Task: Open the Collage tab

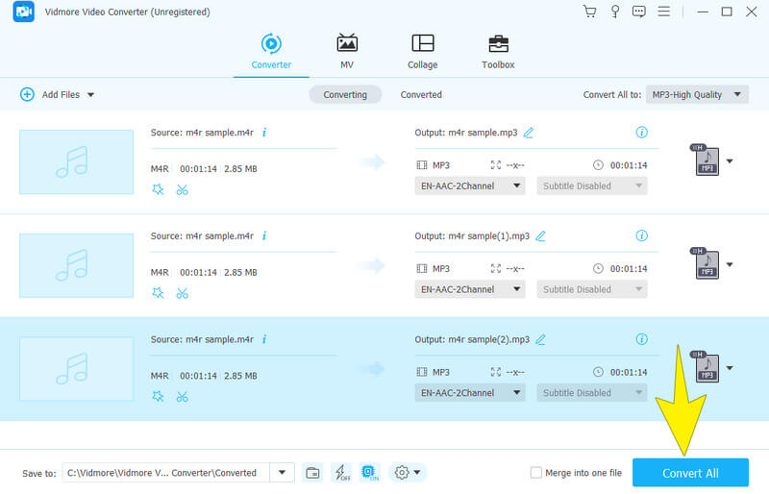Action: 422,52
